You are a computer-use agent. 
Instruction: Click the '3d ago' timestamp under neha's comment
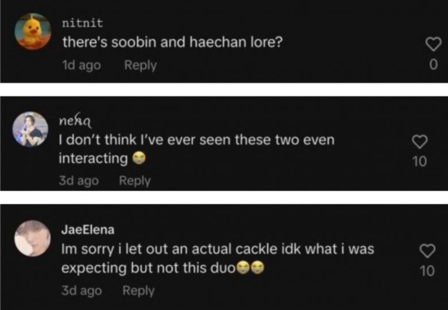[x=78, y=181]
